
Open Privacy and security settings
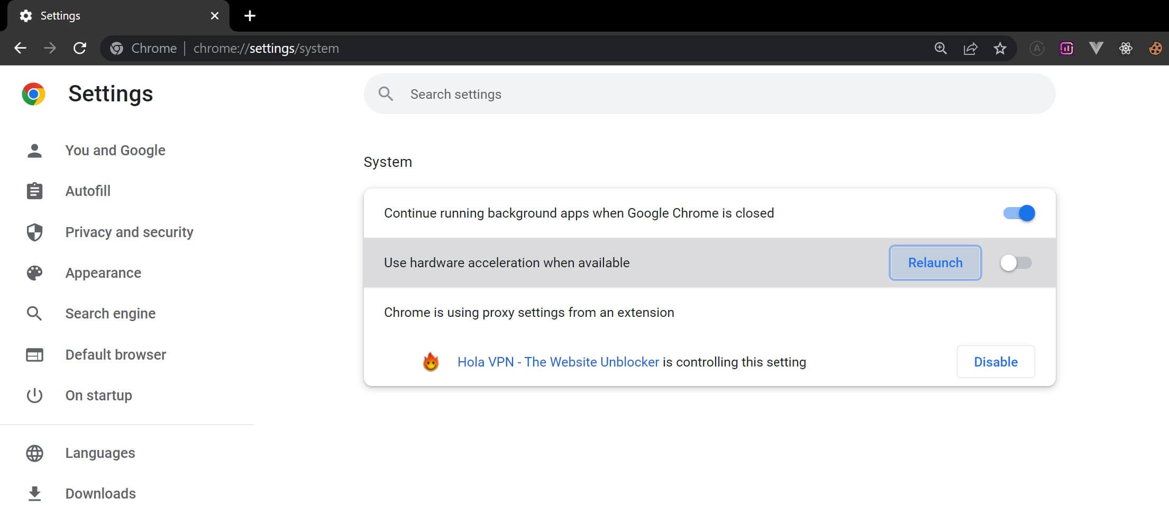click(x=129, y=232)
